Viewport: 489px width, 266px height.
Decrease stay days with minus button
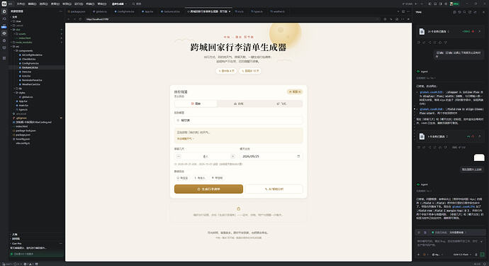pos(179,156)
